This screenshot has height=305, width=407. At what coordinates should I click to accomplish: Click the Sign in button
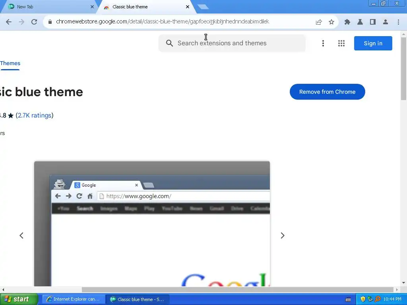pos(373,43)
